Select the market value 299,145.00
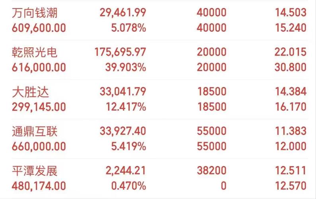 click(x=39, y=107)
